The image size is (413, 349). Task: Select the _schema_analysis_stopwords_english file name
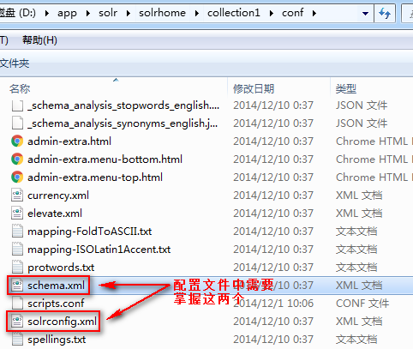click(123, 105)
